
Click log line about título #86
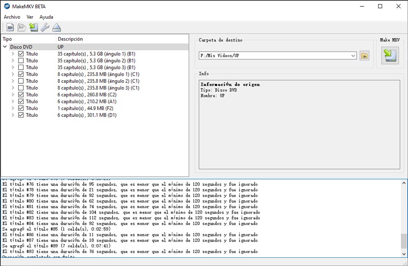tap(130, 235)
